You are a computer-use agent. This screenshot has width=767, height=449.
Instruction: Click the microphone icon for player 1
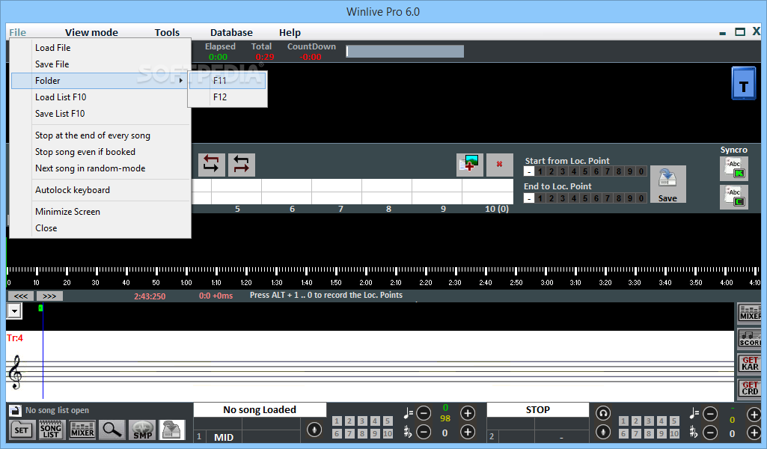(314, 430)
